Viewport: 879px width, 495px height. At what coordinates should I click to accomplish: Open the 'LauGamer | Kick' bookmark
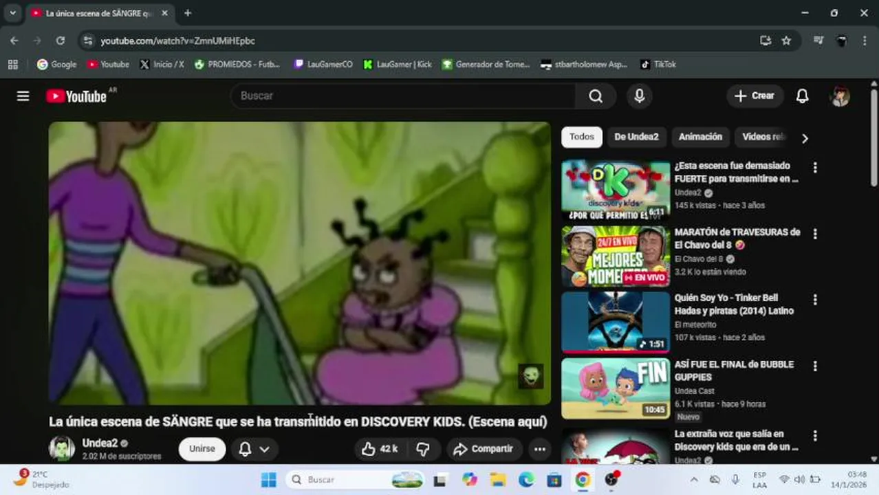coord(398,64)
